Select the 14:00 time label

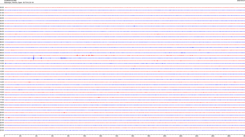(2, 82)
